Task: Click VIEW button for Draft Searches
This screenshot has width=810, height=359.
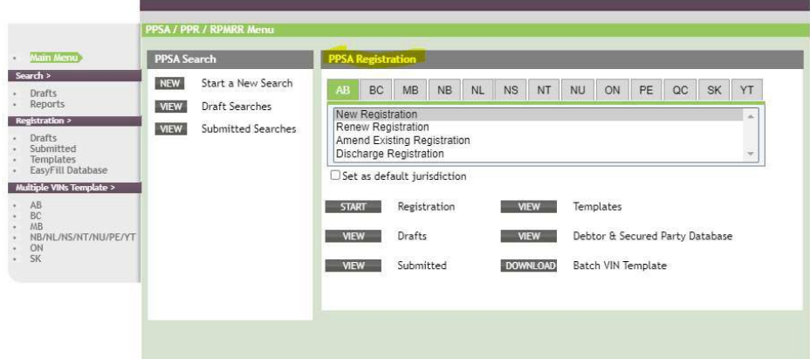Action: coord(170,107)
